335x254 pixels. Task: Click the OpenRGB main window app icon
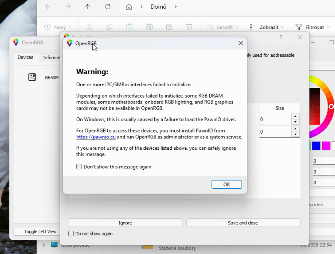tap(16, 42)
